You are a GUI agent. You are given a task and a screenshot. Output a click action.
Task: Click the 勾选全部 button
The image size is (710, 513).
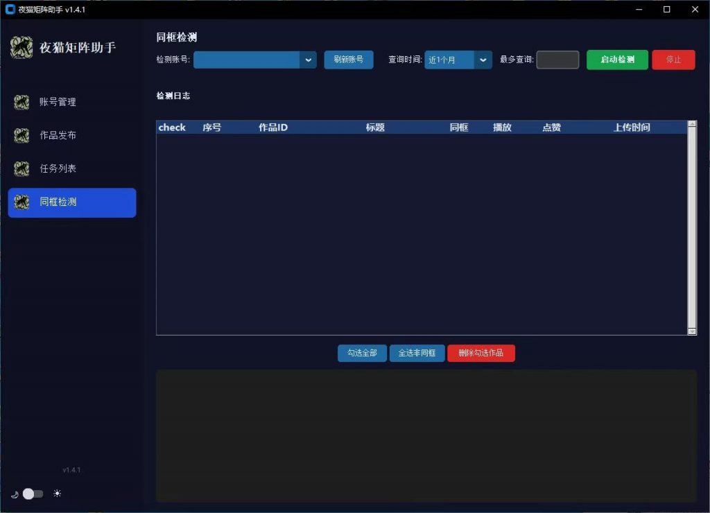362,354
